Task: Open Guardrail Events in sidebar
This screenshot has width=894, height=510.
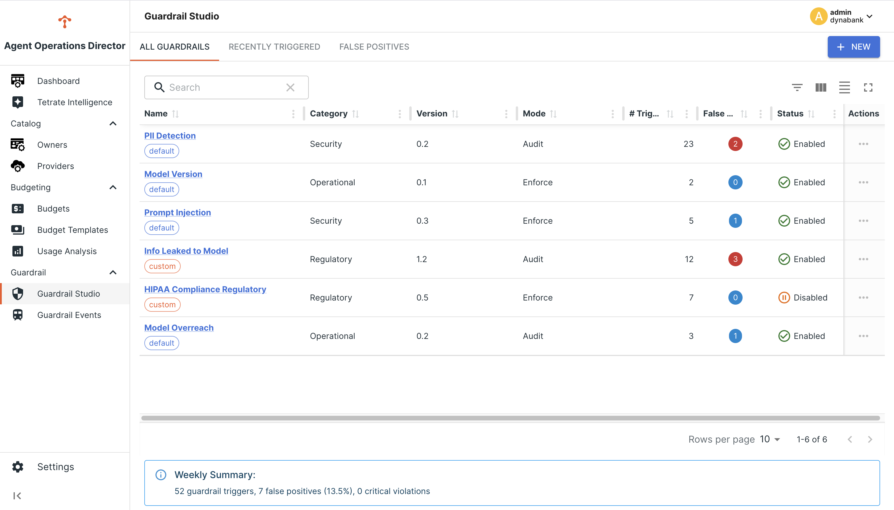Action: pyautogui.click(x=65, y=315)
